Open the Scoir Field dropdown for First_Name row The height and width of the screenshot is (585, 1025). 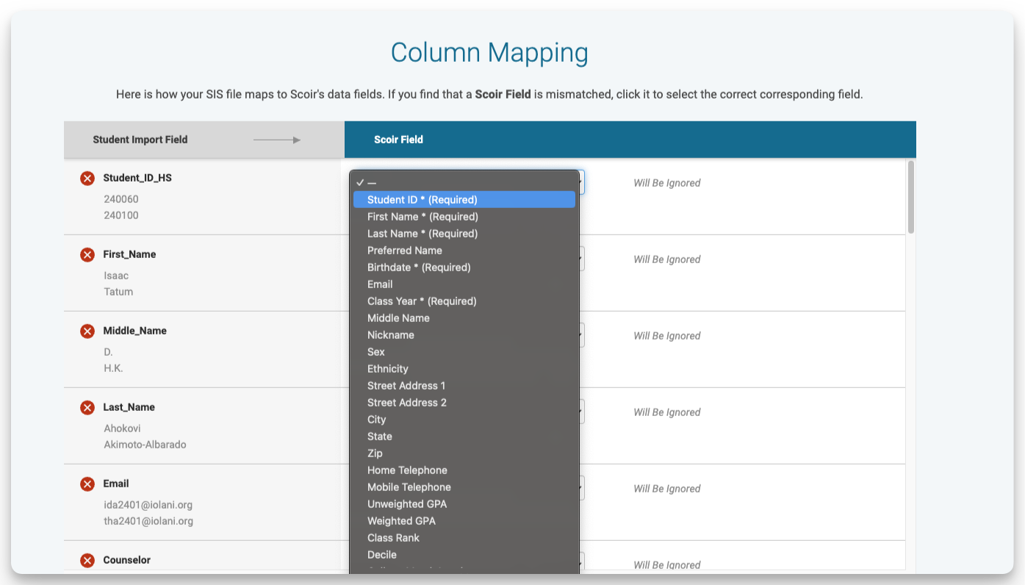pos(582,259)
